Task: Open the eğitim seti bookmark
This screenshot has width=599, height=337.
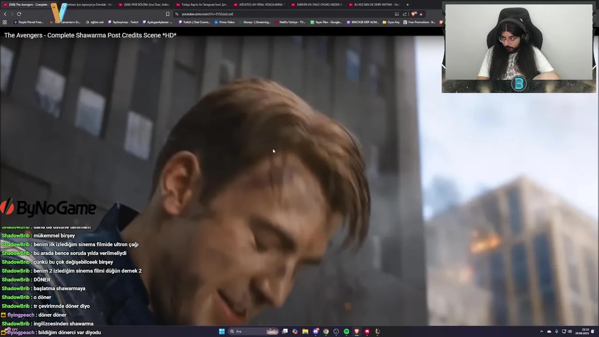Action: pyautogui.click(x=95, y=22)
